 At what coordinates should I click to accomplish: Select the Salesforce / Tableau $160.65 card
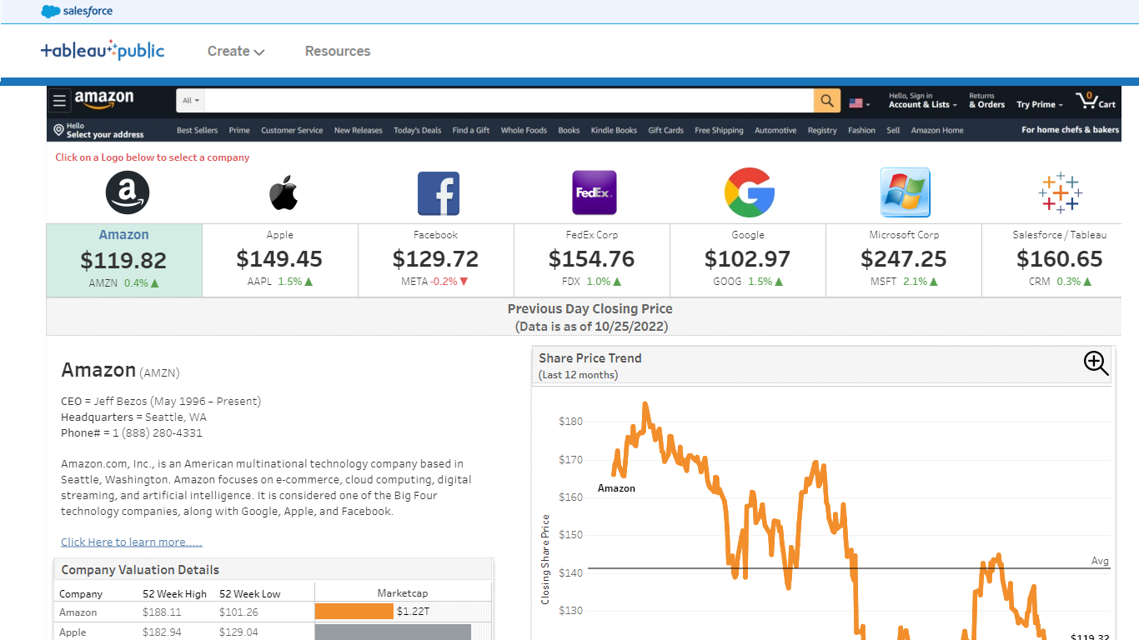1052,260
